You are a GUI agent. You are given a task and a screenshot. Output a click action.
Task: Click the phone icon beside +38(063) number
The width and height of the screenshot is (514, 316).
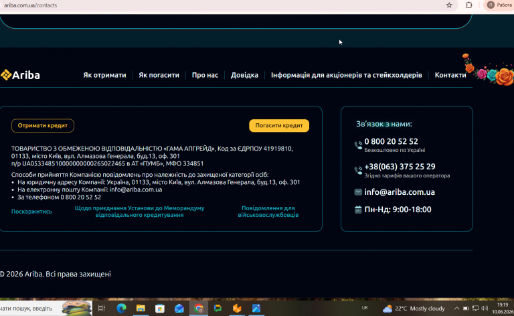point(358,170)
